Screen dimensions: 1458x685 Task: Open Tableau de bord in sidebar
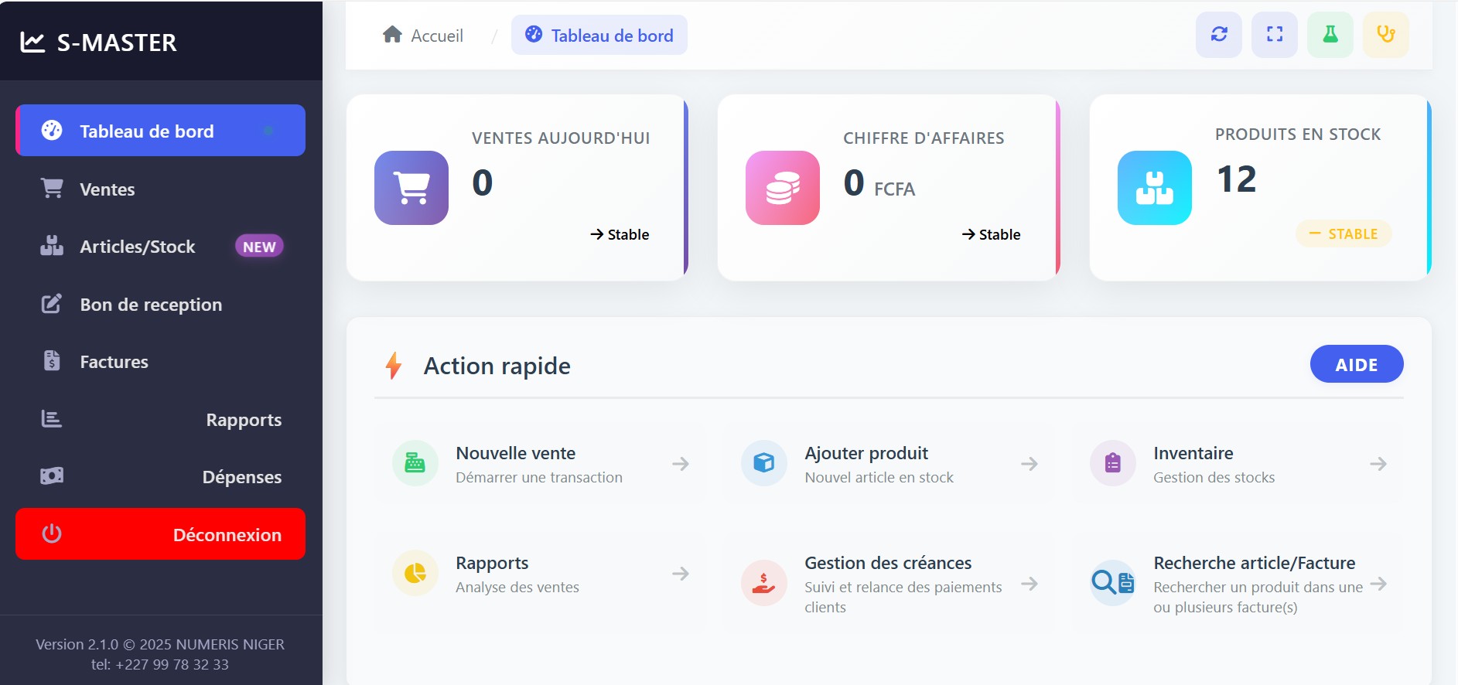point(160,131)
